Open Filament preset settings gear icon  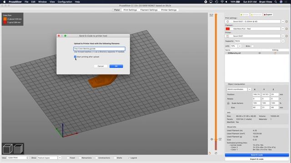286,29
